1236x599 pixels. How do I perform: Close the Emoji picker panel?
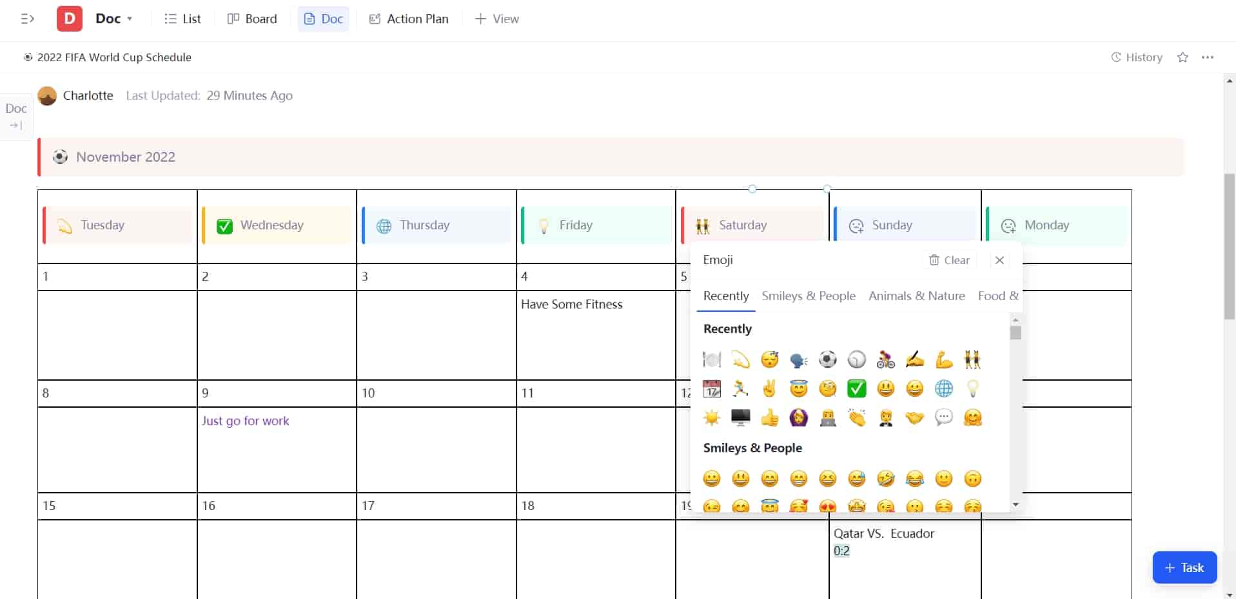(x=999, y=260)
